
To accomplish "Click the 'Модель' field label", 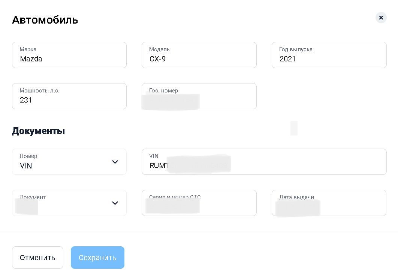I will [159, 49].
